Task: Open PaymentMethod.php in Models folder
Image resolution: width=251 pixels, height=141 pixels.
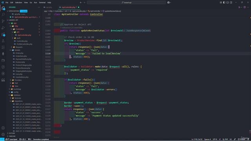Action: point(24,59)
